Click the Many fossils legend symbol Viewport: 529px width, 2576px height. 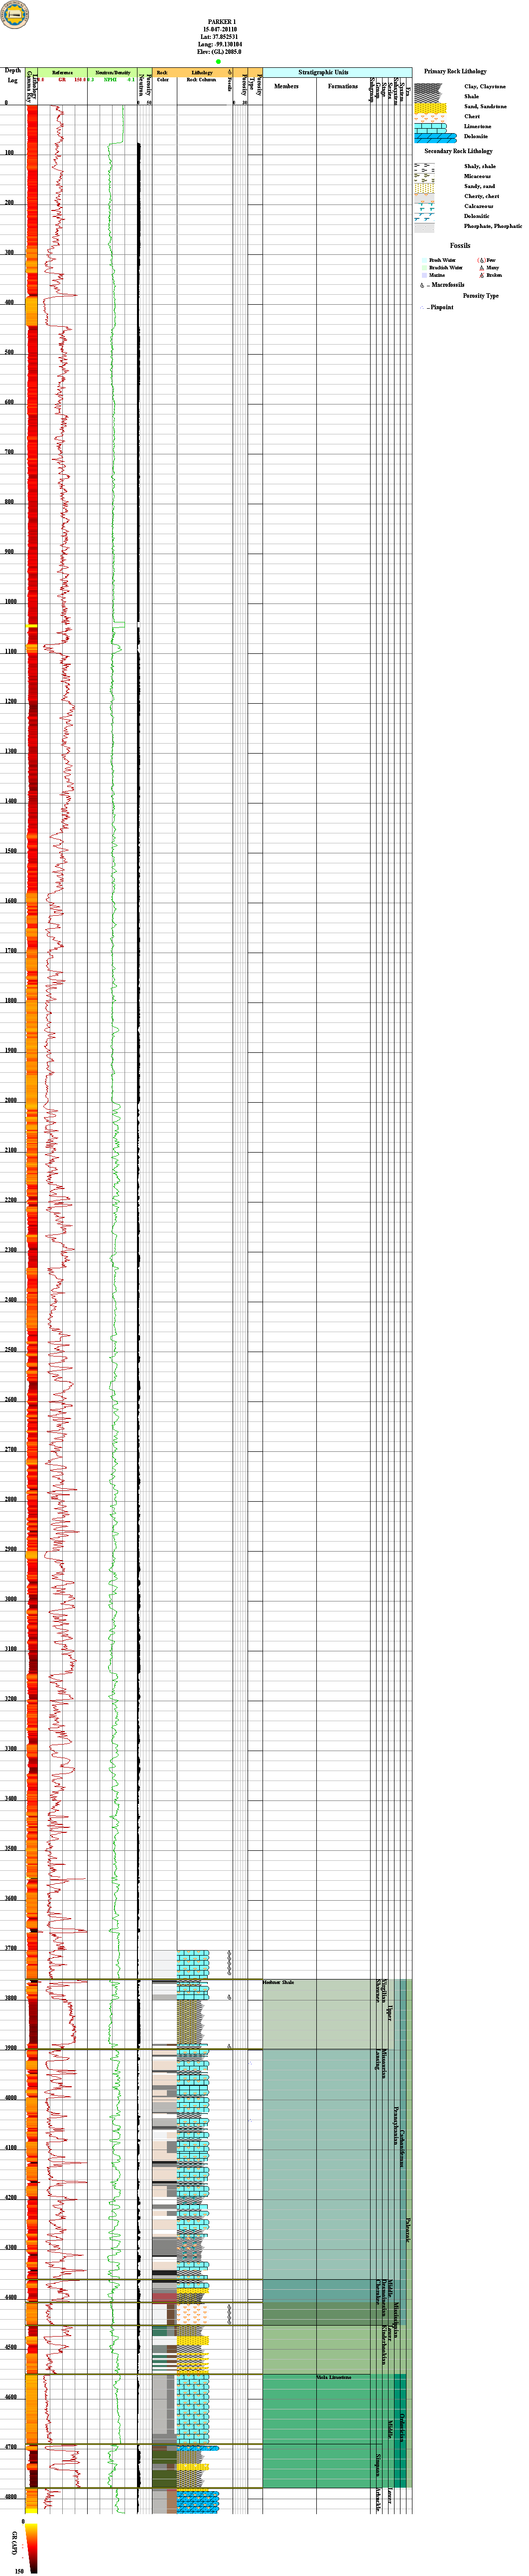(482, 268)
